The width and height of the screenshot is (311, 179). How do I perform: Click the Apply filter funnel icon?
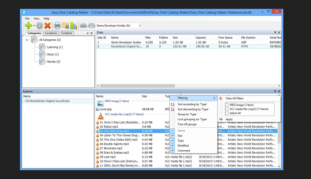click(221, 119)
